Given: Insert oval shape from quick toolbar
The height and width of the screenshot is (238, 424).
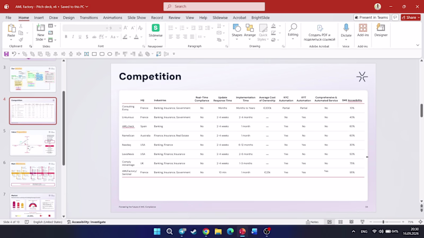Looking at the screenshot, I should pos(110,54).
